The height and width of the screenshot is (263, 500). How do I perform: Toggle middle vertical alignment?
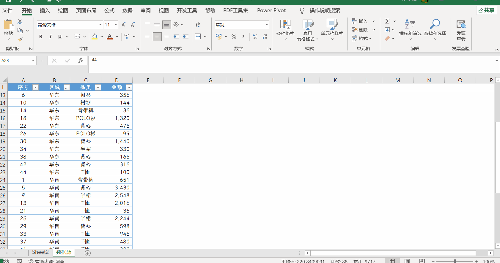click(x=157, y=25)
